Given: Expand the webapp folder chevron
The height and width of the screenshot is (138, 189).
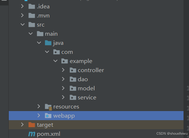Looking at the screenshot, I should tap(39, 115).
